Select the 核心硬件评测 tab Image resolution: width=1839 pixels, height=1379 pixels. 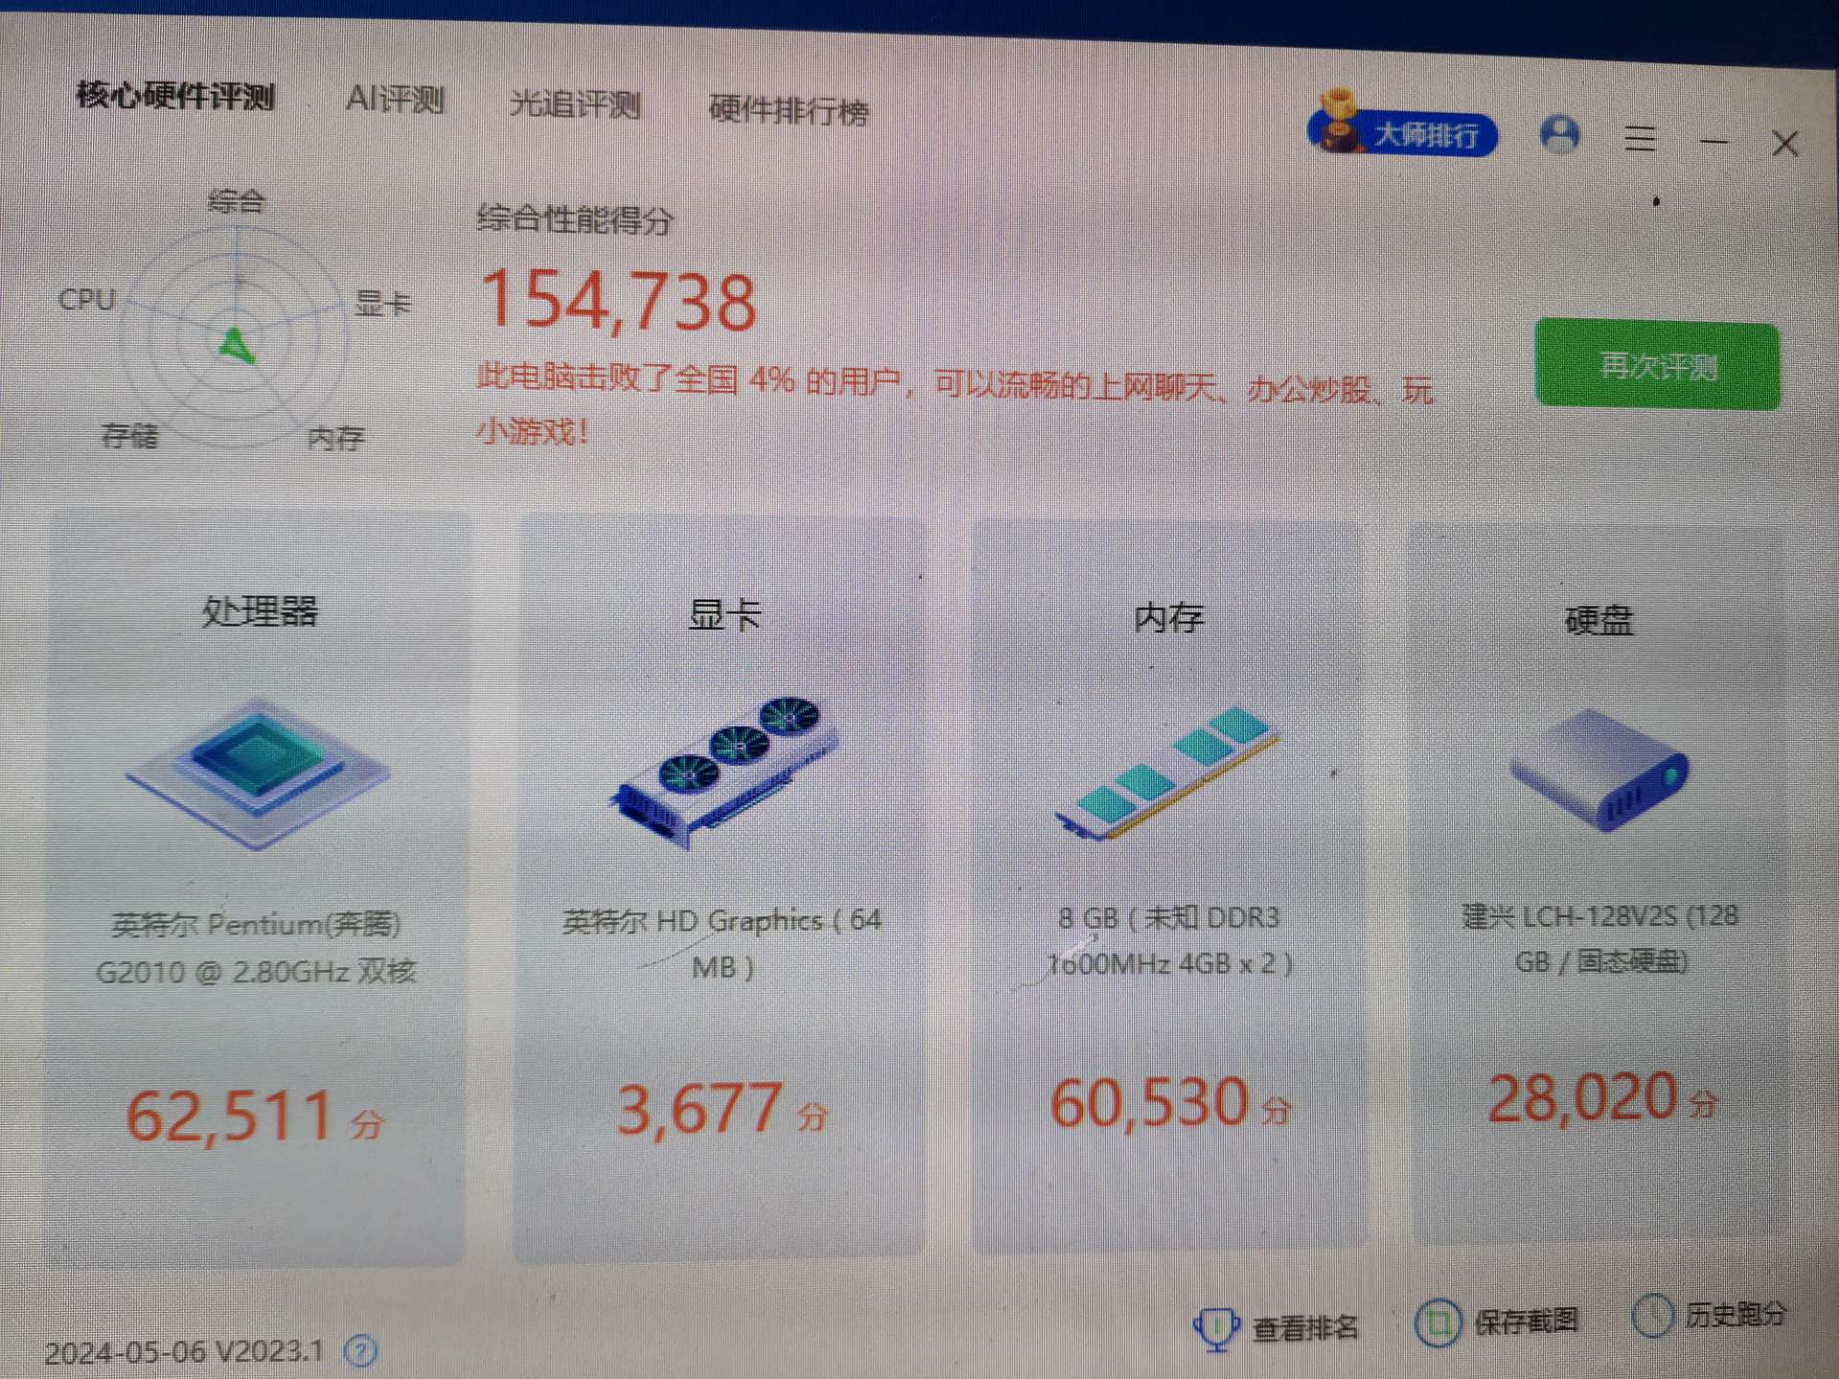175,95
